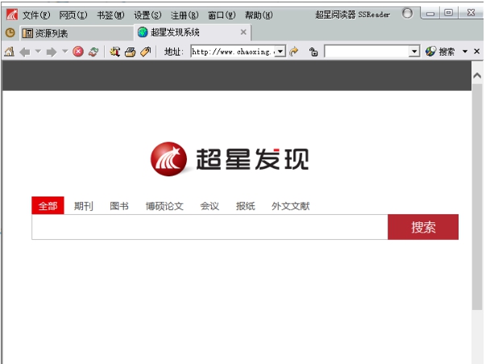The width and height of the screenshot is (486, 364).
Task: Minimize the SSReader window
Action: pos(430,14)
